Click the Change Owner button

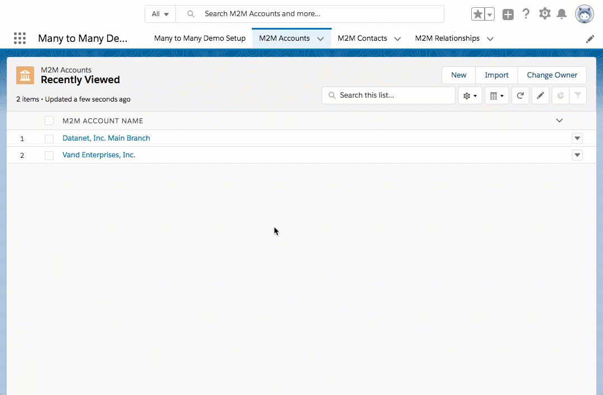pyautogui.click(x=552, y=75)
